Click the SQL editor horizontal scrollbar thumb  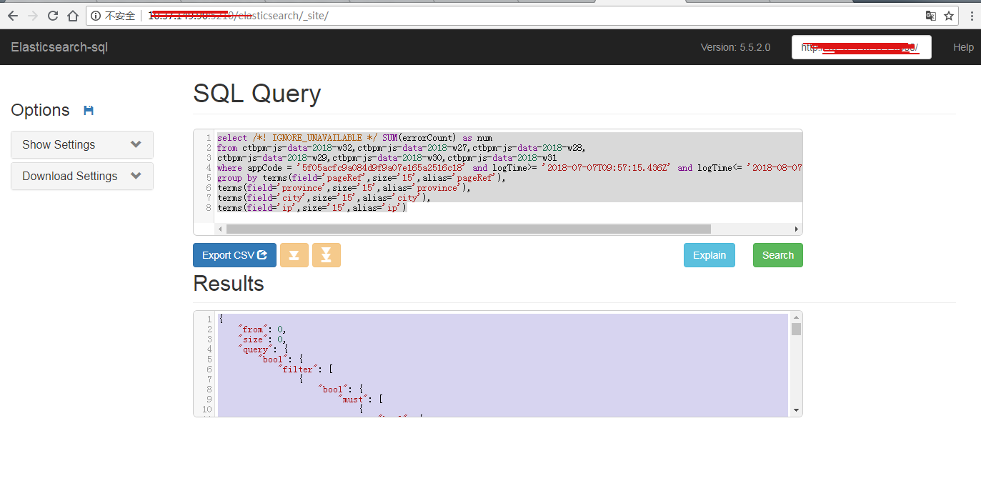[x=468, y=229]
